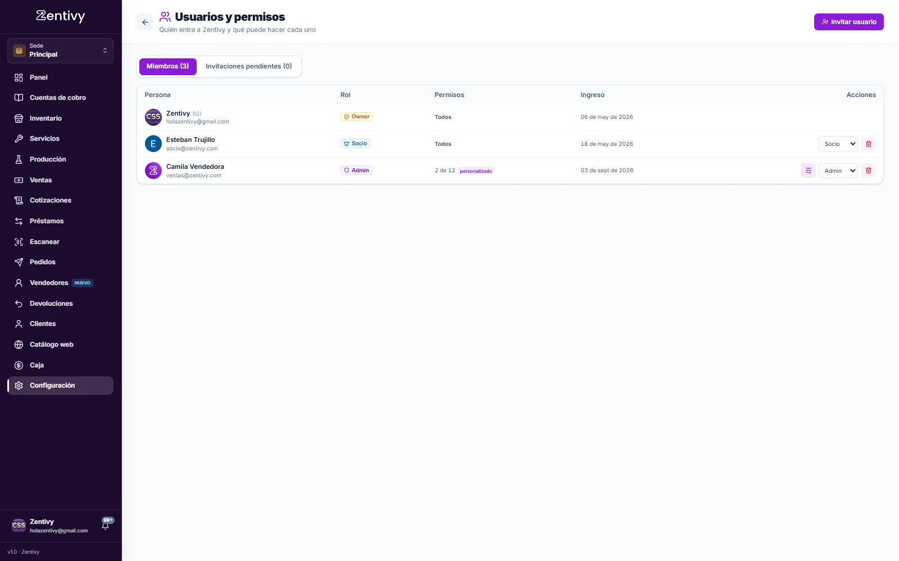The width and height of the screenshot is (899, 561).
Task: Open Camila Vendedora's Admin role dropdown
Action: click(838, 171)
